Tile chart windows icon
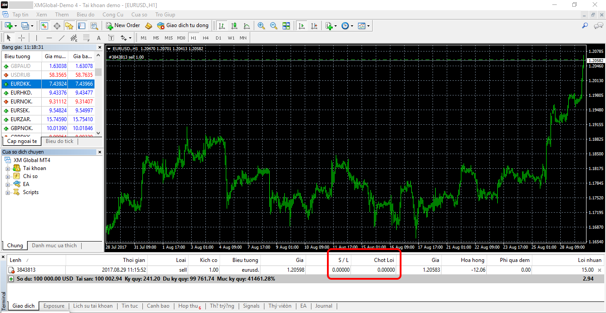The height and width of the screenshot is (313, 606). (x=286, y=26)
